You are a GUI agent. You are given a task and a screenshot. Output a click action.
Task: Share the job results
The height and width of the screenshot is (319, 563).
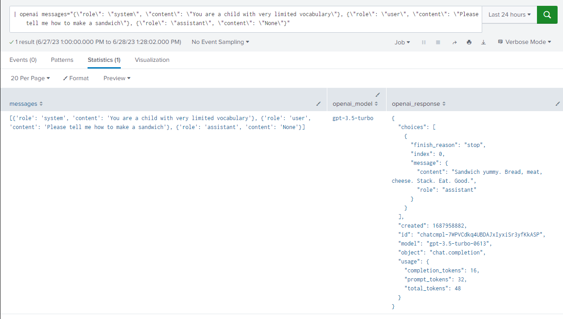[x=454, y=42]
